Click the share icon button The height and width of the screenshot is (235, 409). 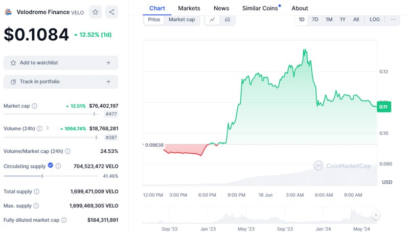click(x=112, y=12)
